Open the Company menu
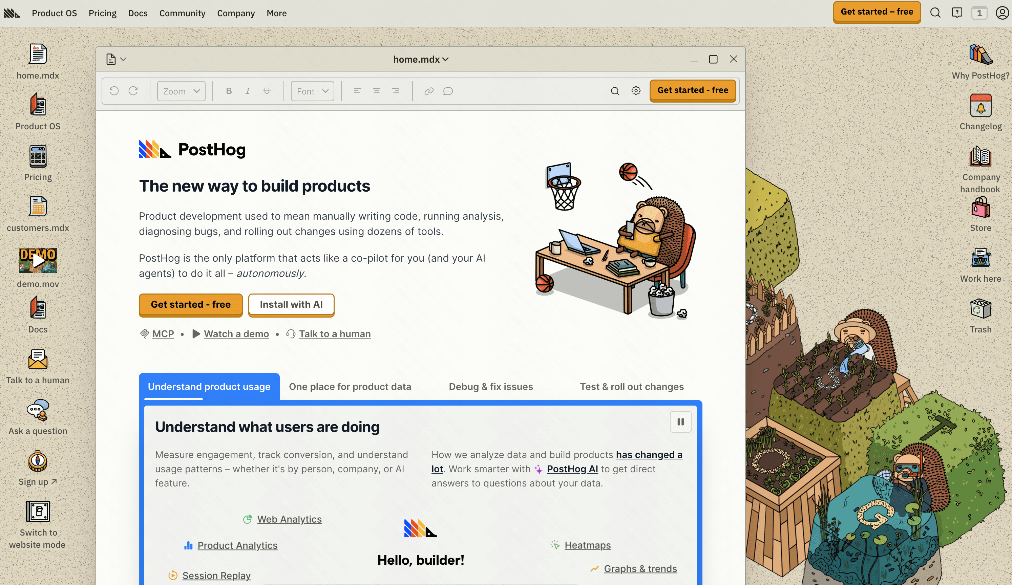The image size is (1012, 585). tap(236, 13)
